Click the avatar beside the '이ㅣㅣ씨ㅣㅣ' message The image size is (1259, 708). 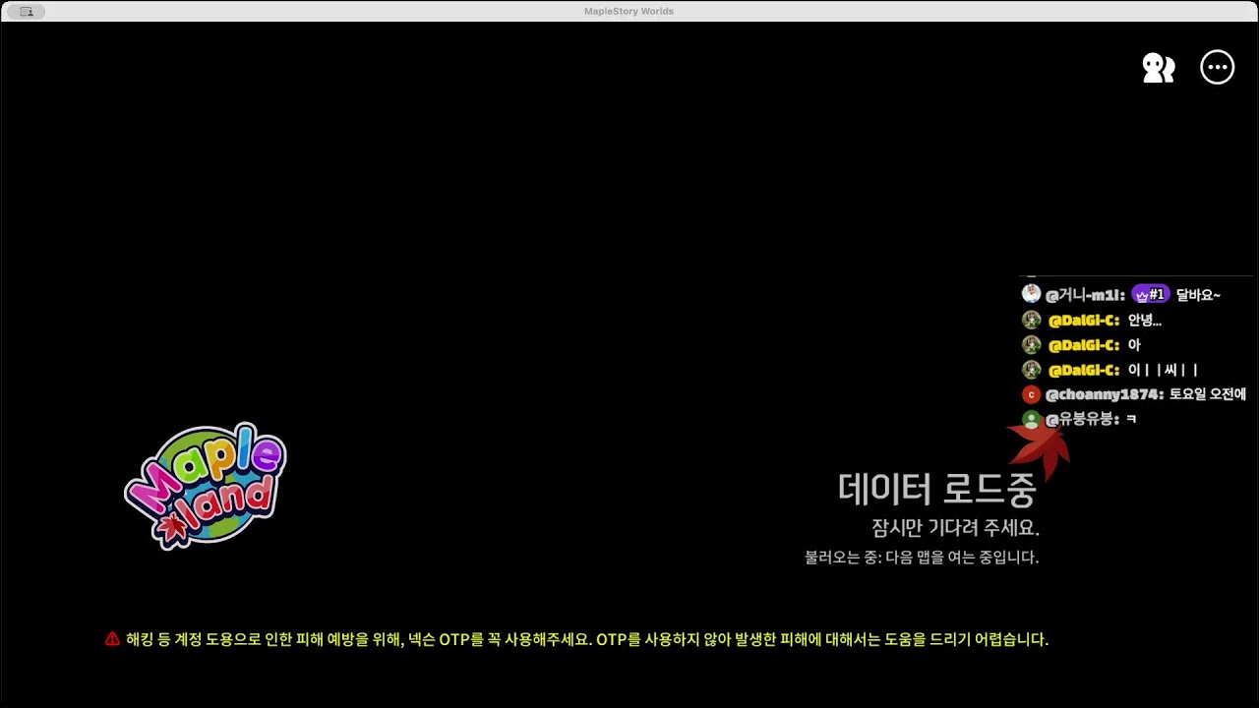(1031, 370)
